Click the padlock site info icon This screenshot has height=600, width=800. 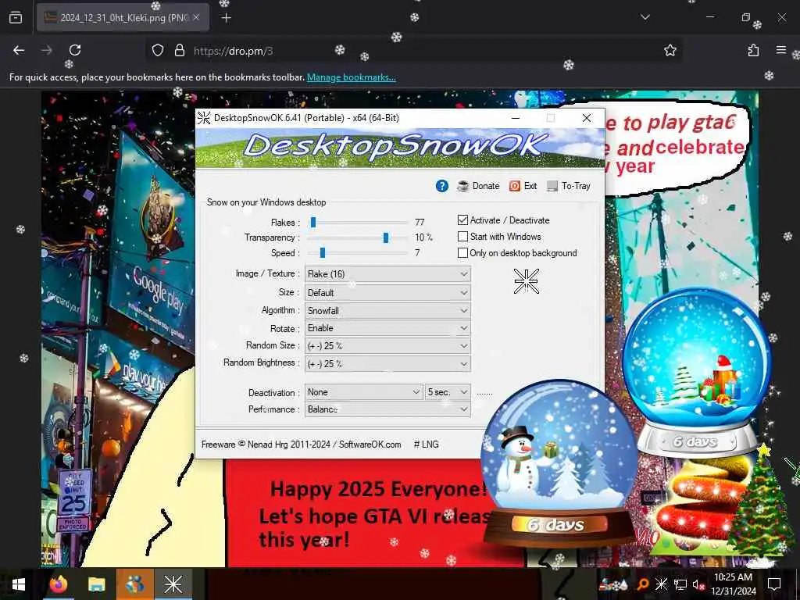click(x=179, y=50)
